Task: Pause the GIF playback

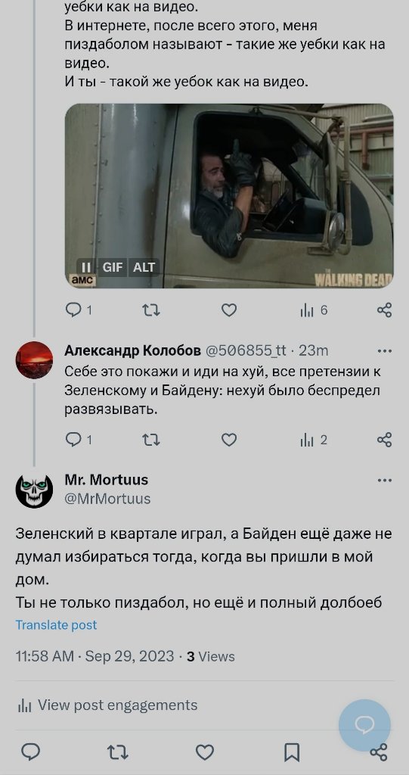Action: click(x=86, y=267)
